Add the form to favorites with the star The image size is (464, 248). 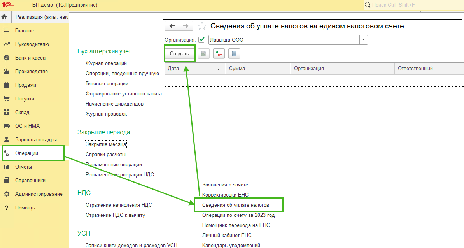click(202, 26)
